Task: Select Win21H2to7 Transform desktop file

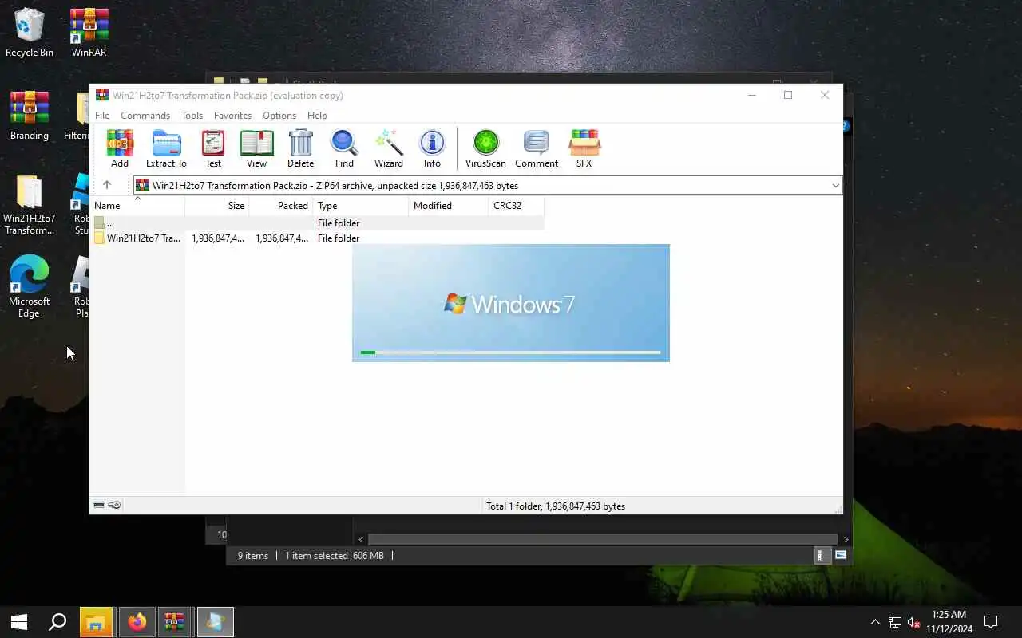Action: point(30,205)
